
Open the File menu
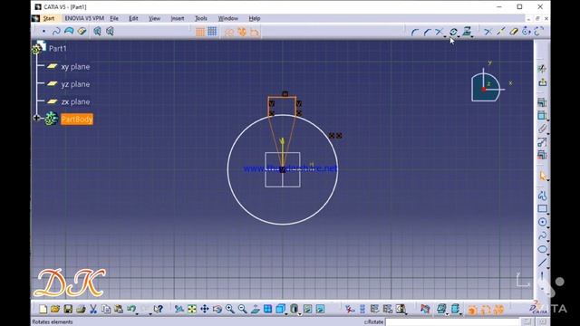pos(114,18)
